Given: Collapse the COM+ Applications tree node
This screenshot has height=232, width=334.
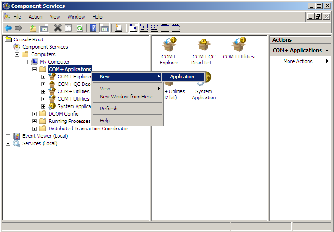Looking at the screenshot, I should point(34,69).
